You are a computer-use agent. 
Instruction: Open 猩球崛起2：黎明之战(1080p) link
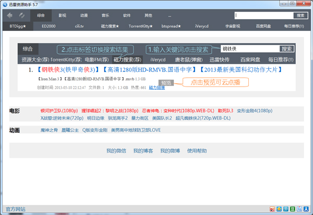point(110,111)
